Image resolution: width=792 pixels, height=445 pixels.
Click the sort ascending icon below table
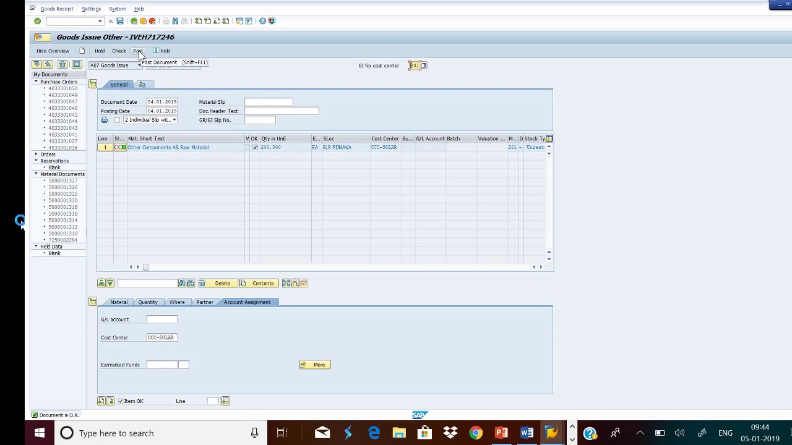point(101,283)
